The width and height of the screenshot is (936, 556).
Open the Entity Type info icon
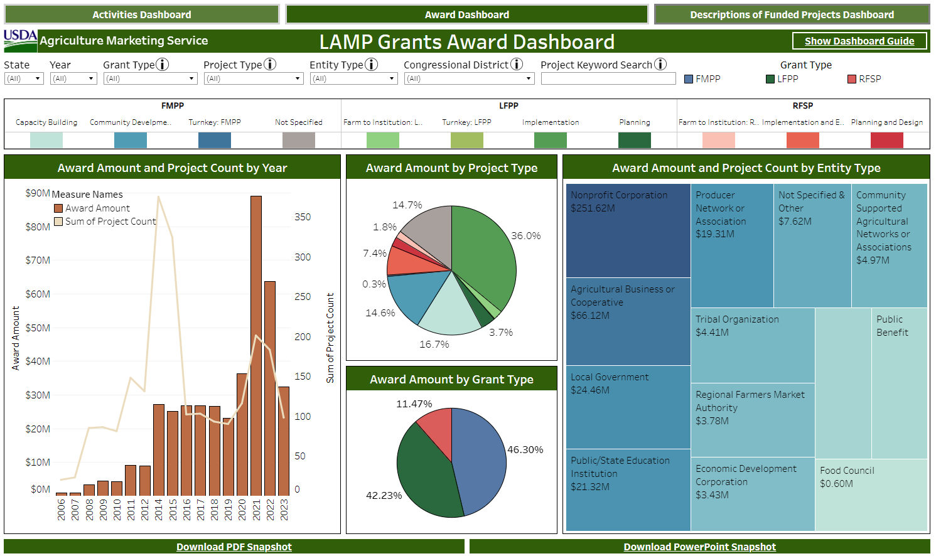372,65
